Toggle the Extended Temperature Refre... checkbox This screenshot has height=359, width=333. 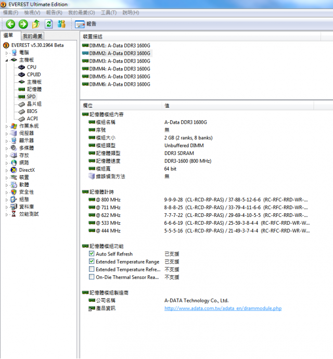tap(92, 269)
